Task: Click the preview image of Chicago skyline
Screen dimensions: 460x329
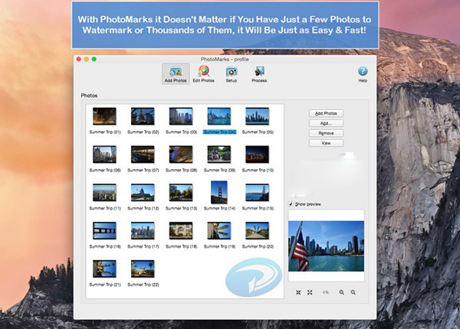Action: [x=327, y=246]
